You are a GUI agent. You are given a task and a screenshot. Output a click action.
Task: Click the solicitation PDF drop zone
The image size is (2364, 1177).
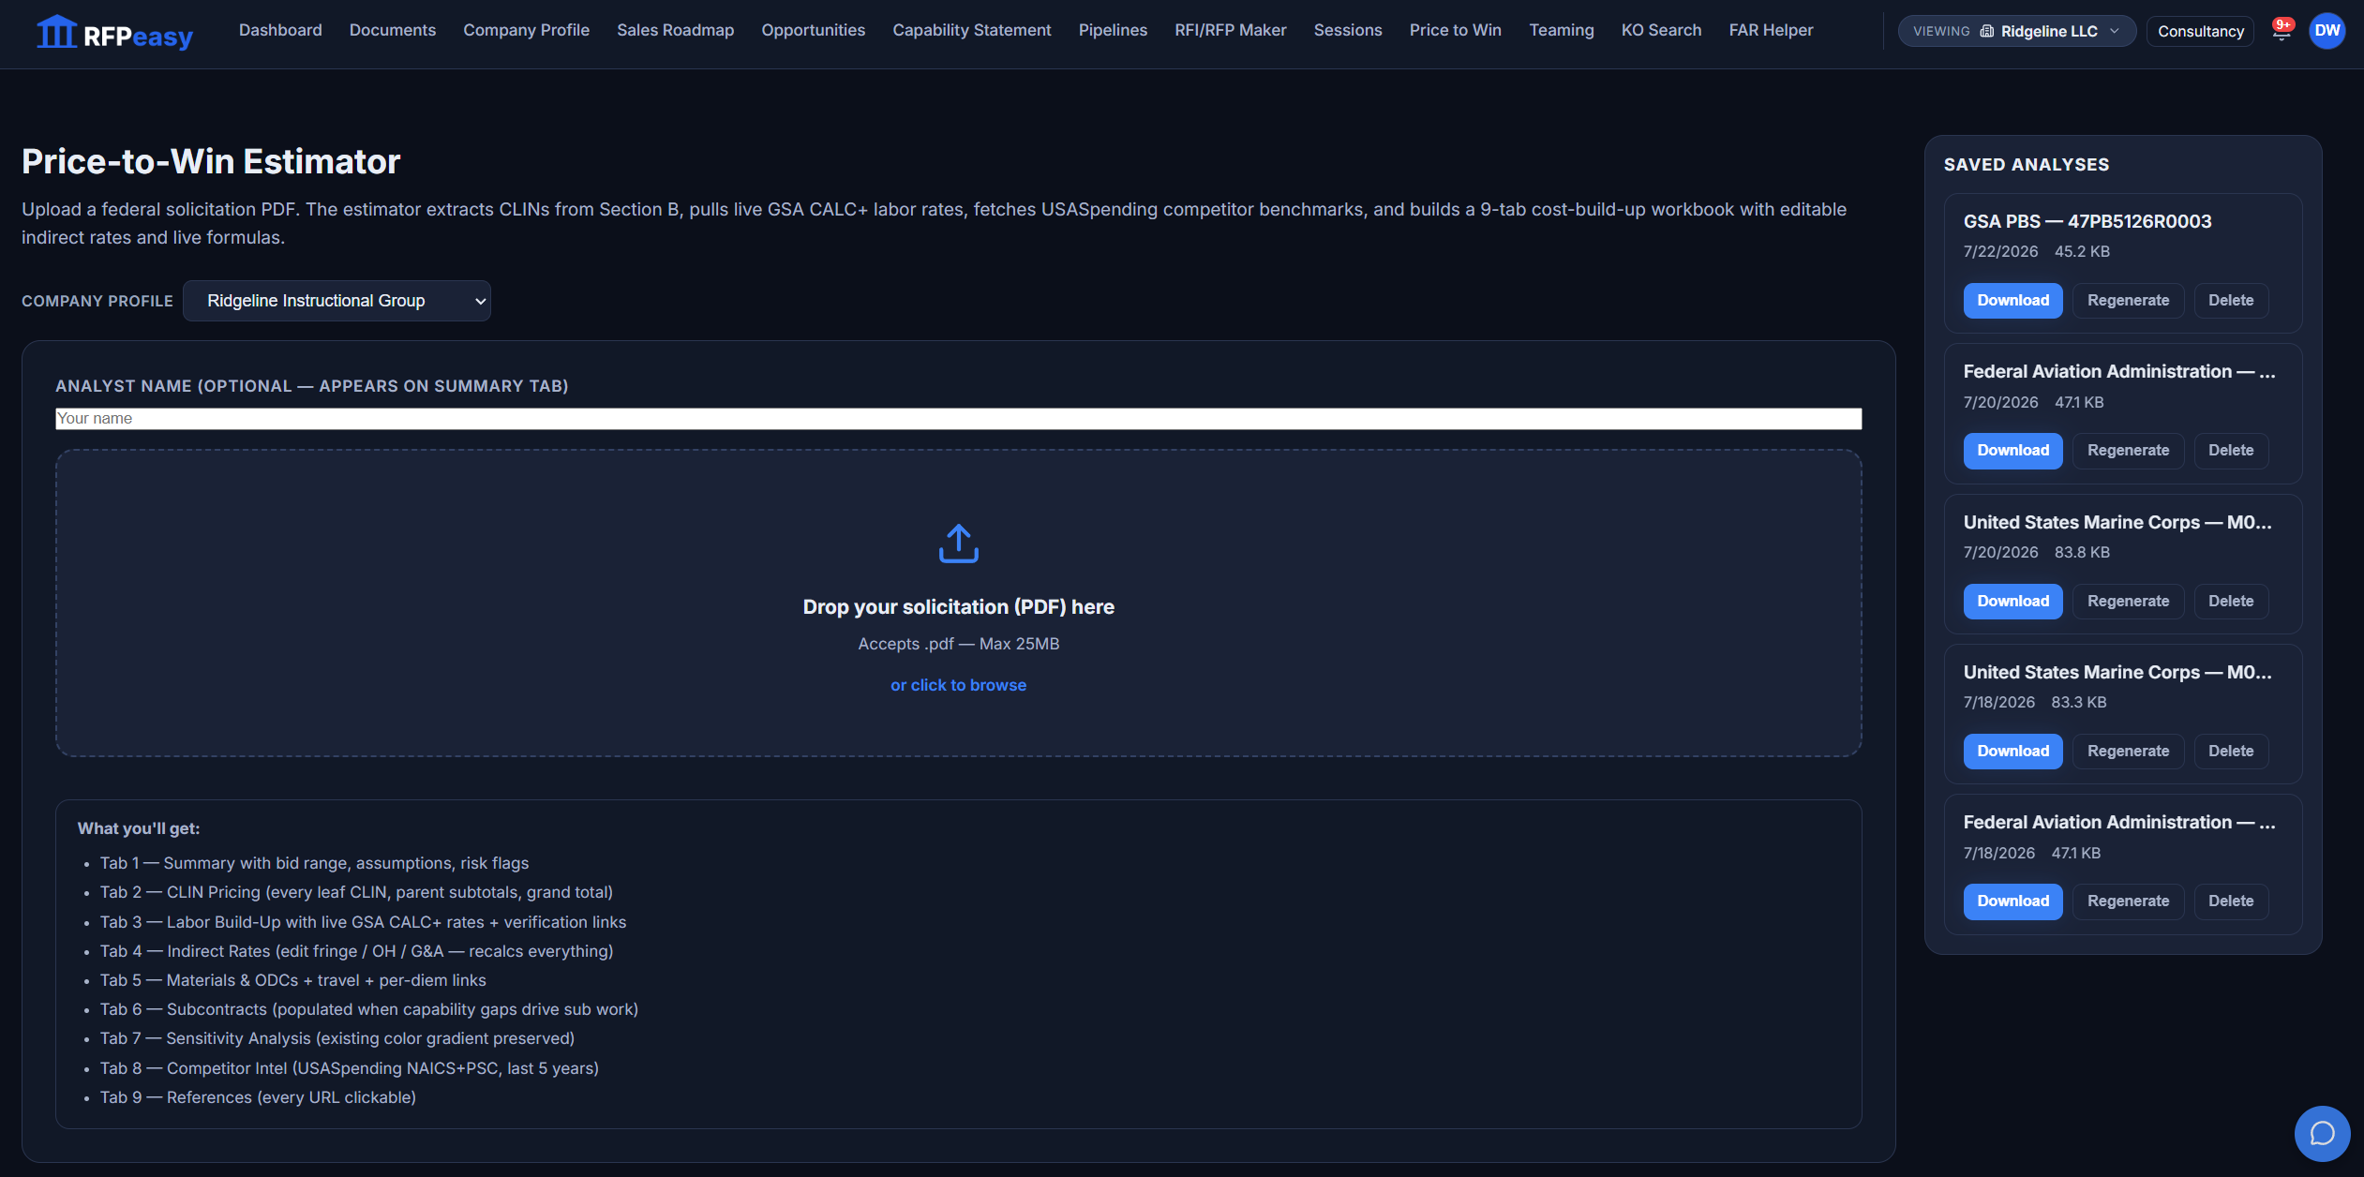pos(958,603)
